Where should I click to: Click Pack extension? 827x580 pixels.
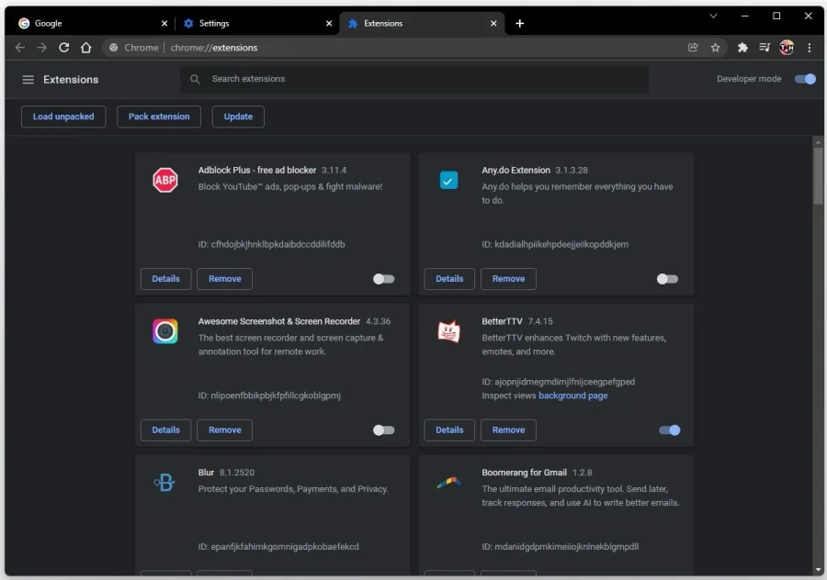tap(159, 117)
